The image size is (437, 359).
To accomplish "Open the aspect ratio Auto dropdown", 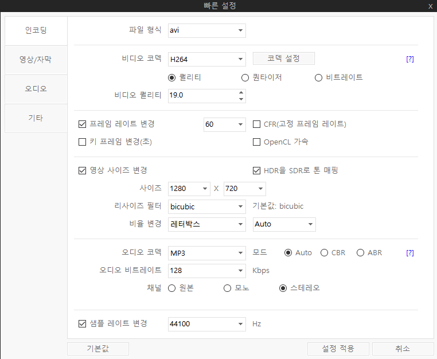I will point(284,224).
